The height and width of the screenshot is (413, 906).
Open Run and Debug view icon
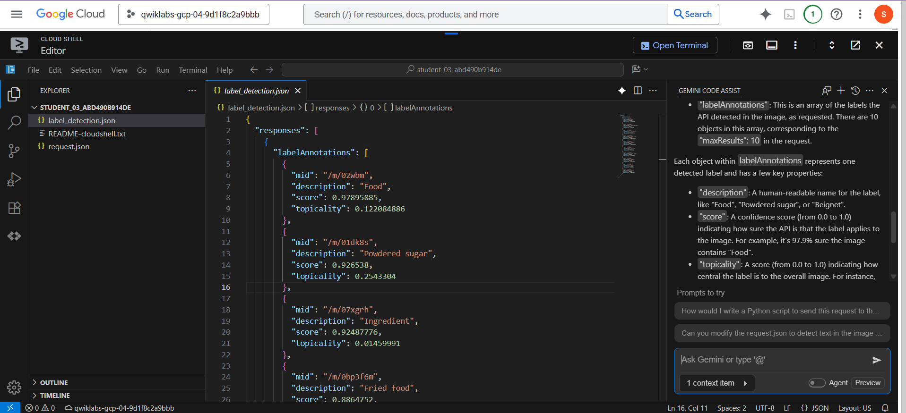click(14, 179)
